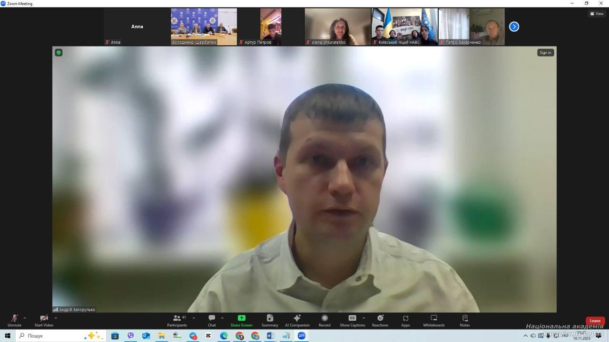The height and width of the screenshot is (342, 609).
Task: Open the Reactions picker
Action: point(380,321)
